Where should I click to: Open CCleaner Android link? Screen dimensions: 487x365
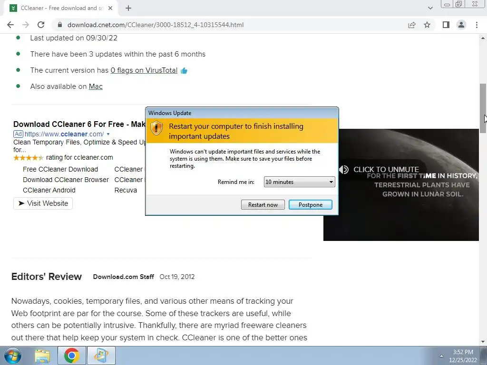click(49, 190)
